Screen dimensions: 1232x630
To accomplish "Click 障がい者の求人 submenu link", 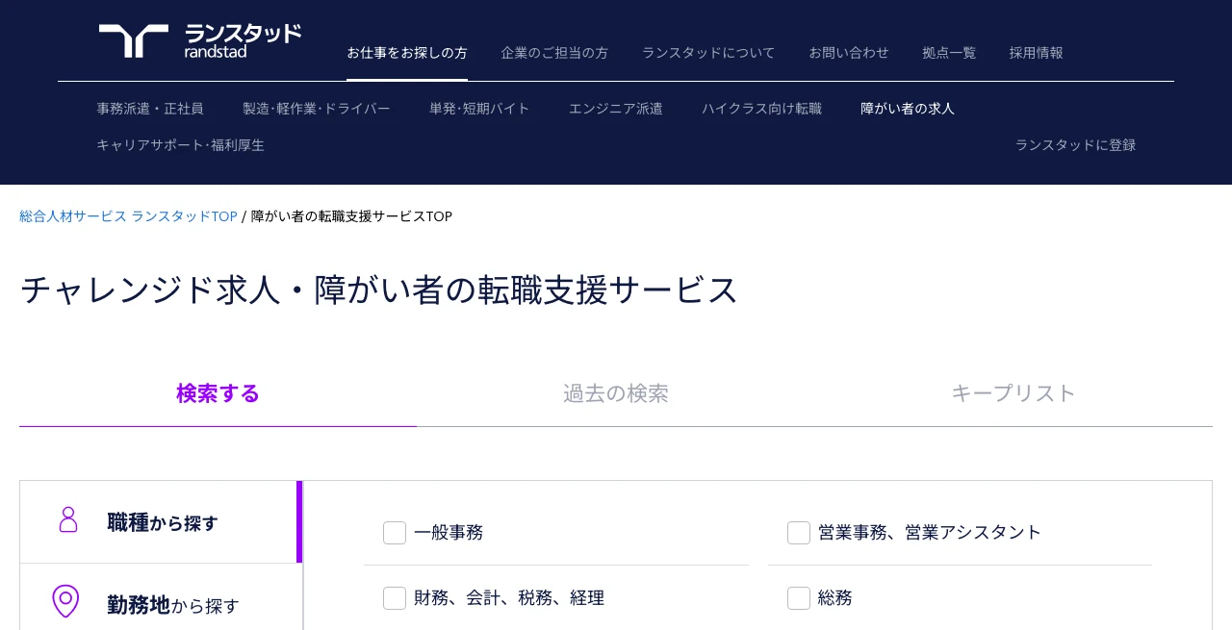I will pos(908,109).
